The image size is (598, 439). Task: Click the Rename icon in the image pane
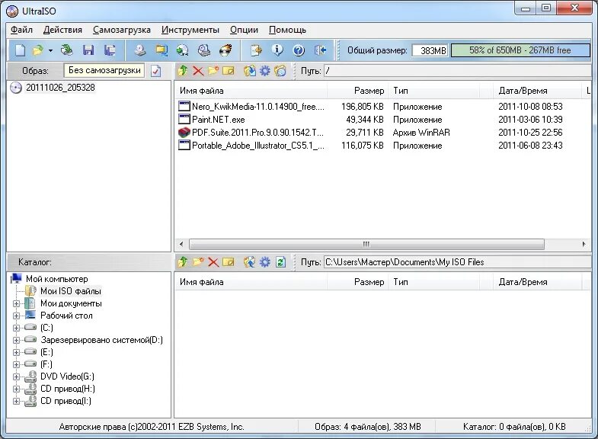click(228, 71)
